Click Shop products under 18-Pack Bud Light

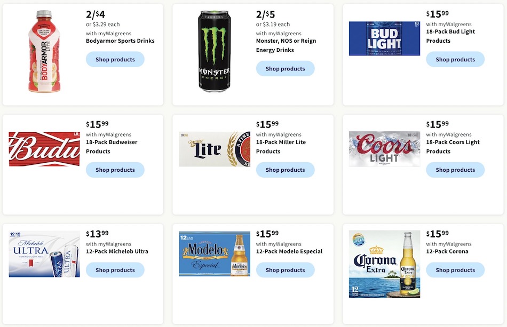point(455,59)
